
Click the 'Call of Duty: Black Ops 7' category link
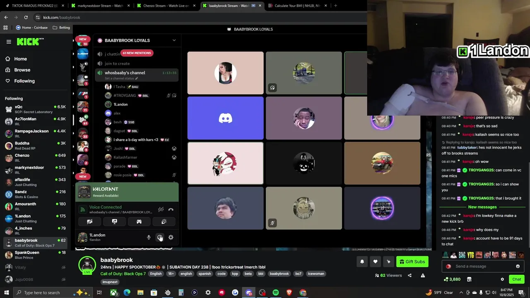coord(123,274)
